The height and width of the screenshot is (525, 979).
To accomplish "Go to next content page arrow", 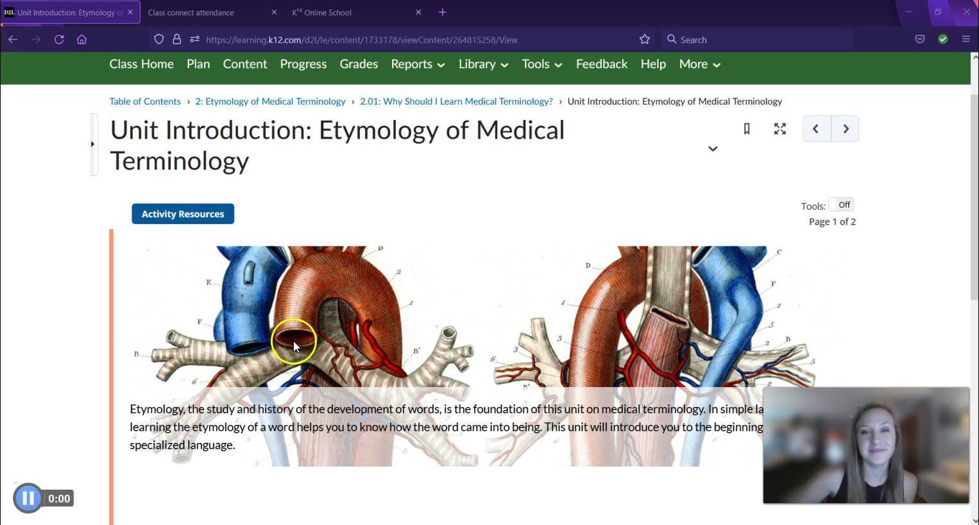I will [x=846, y=129].
